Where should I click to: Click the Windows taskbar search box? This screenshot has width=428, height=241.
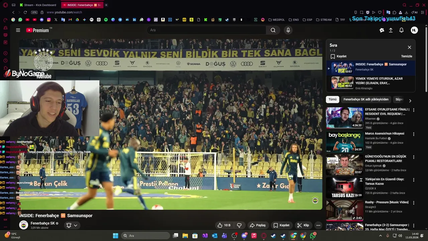[145, 236]
